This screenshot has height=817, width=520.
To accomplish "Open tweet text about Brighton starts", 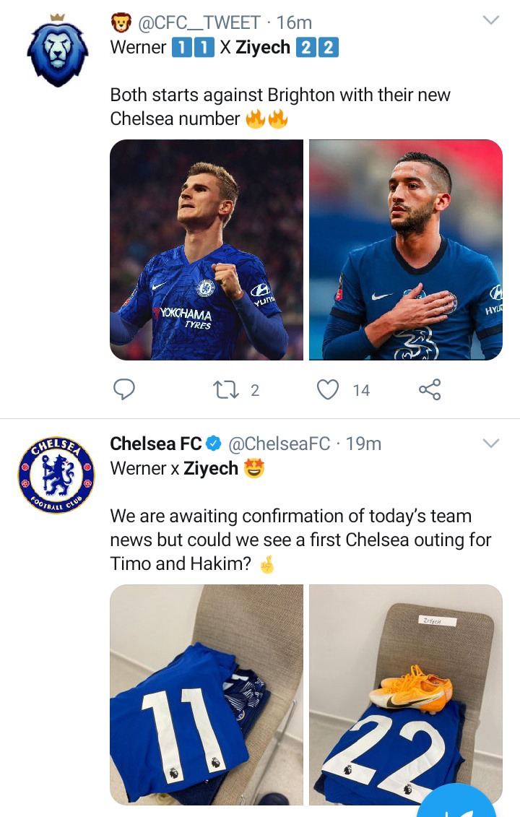I will point(280,106).
